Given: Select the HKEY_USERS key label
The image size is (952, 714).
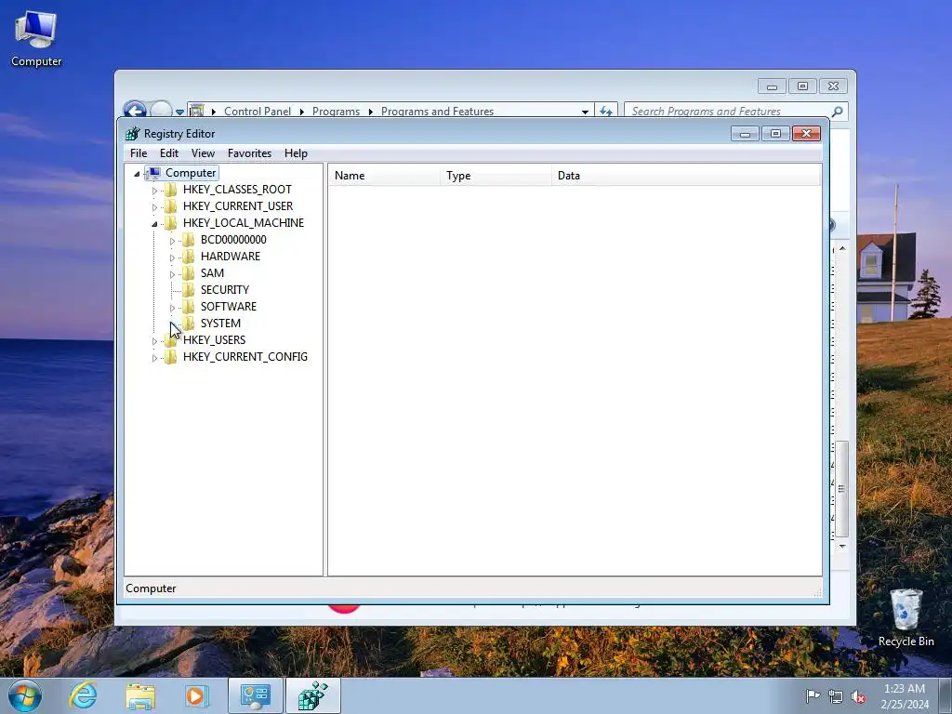Looking at the screenshot, I should [x=215, y=340].
